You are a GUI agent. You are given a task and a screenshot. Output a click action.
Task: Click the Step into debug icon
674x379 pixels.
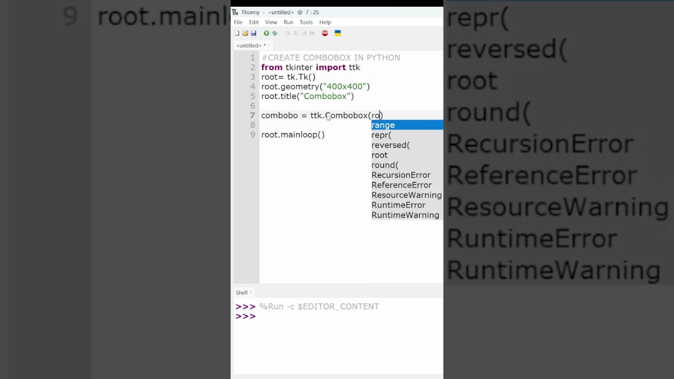click(x=295, y=33)
